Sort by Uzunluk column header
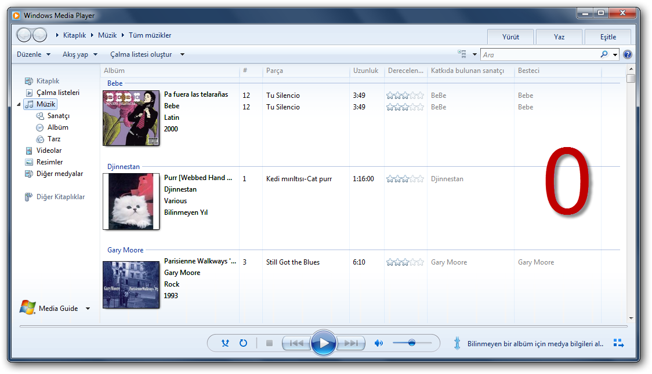The width and height of the screenshot is (652, 374). click(x=367, y=71)
